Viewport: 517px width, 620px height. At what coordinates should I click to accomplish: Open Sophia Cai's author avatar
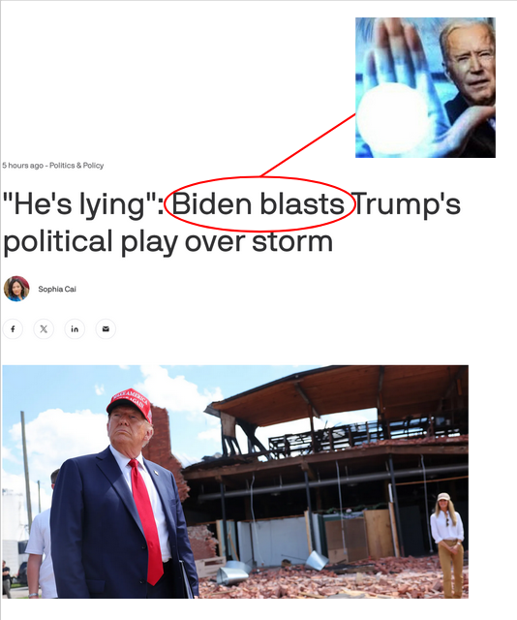click(16, 289)
